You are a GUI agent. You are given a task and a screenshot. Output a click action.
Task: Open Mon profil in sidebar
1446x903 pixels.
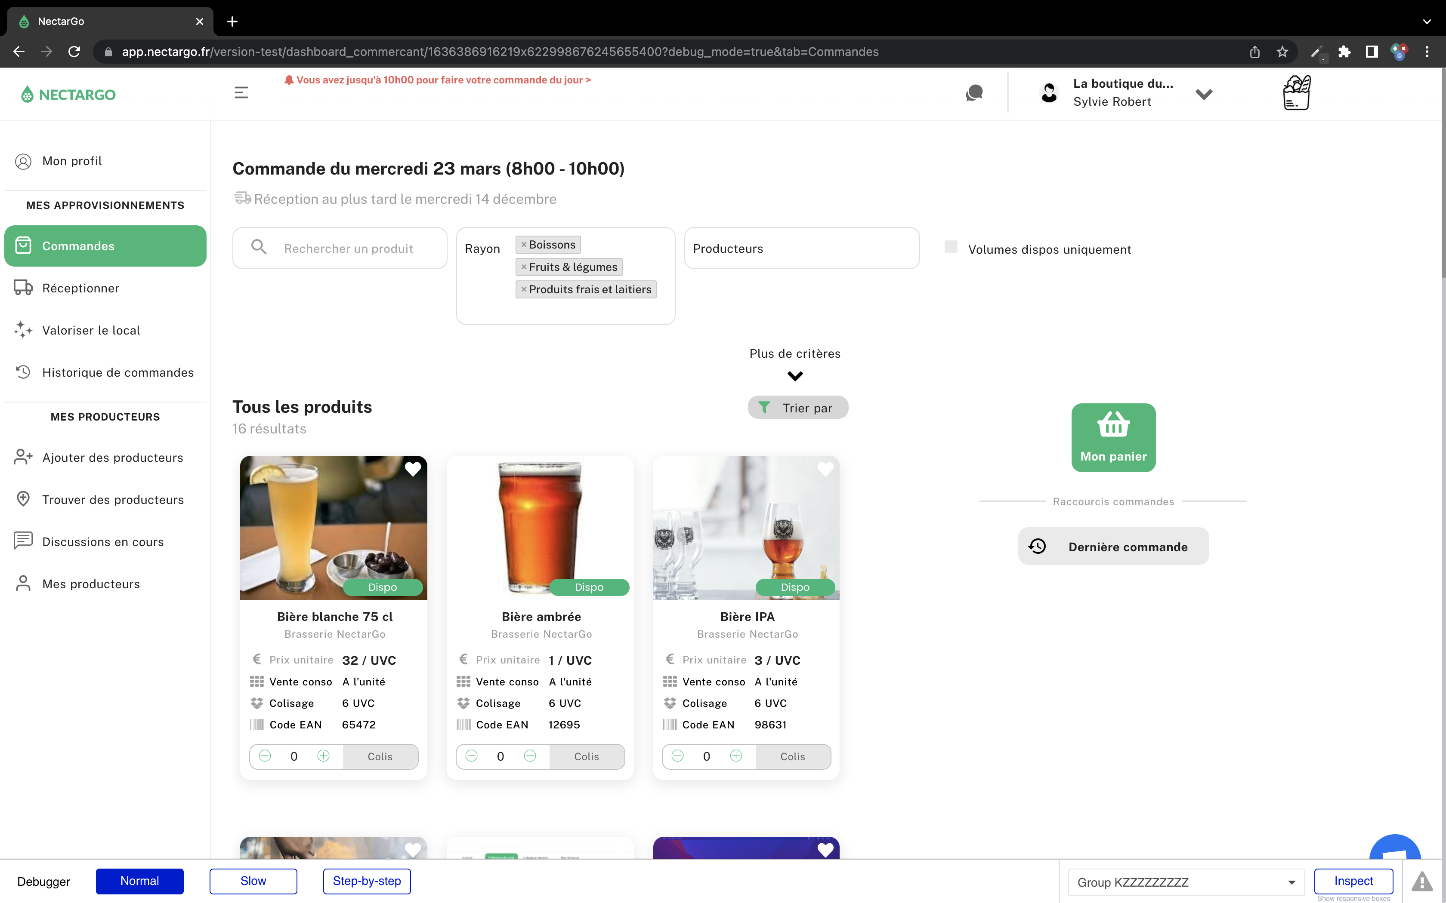[105, 161]
